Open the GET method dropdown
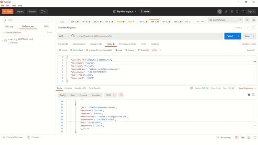Viewport: 258px width, 145px height. point(67,36)
